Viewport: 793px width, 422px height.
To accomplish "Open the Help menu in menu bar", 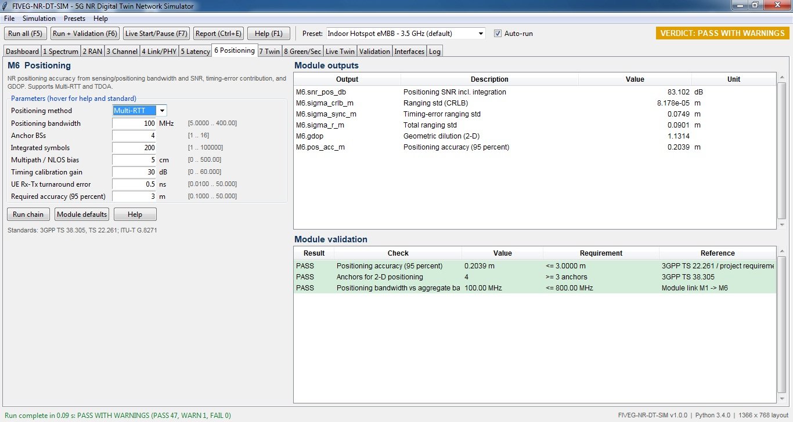I will tap(100, 19).
